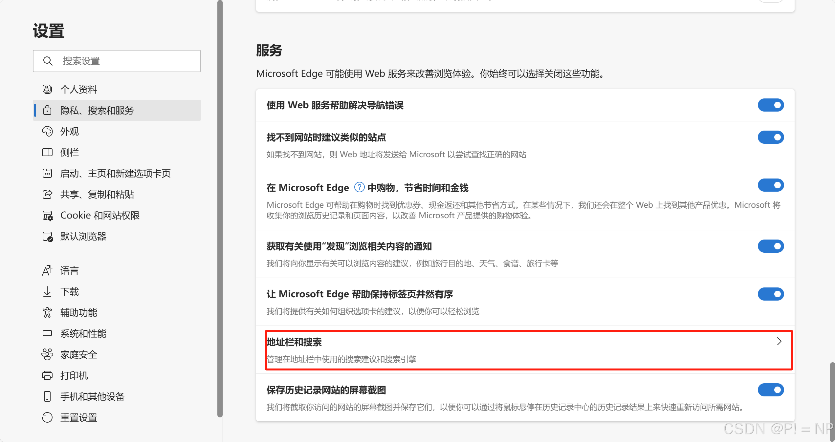Click the sidebar panel icon for 侧栏

[47, 152]
